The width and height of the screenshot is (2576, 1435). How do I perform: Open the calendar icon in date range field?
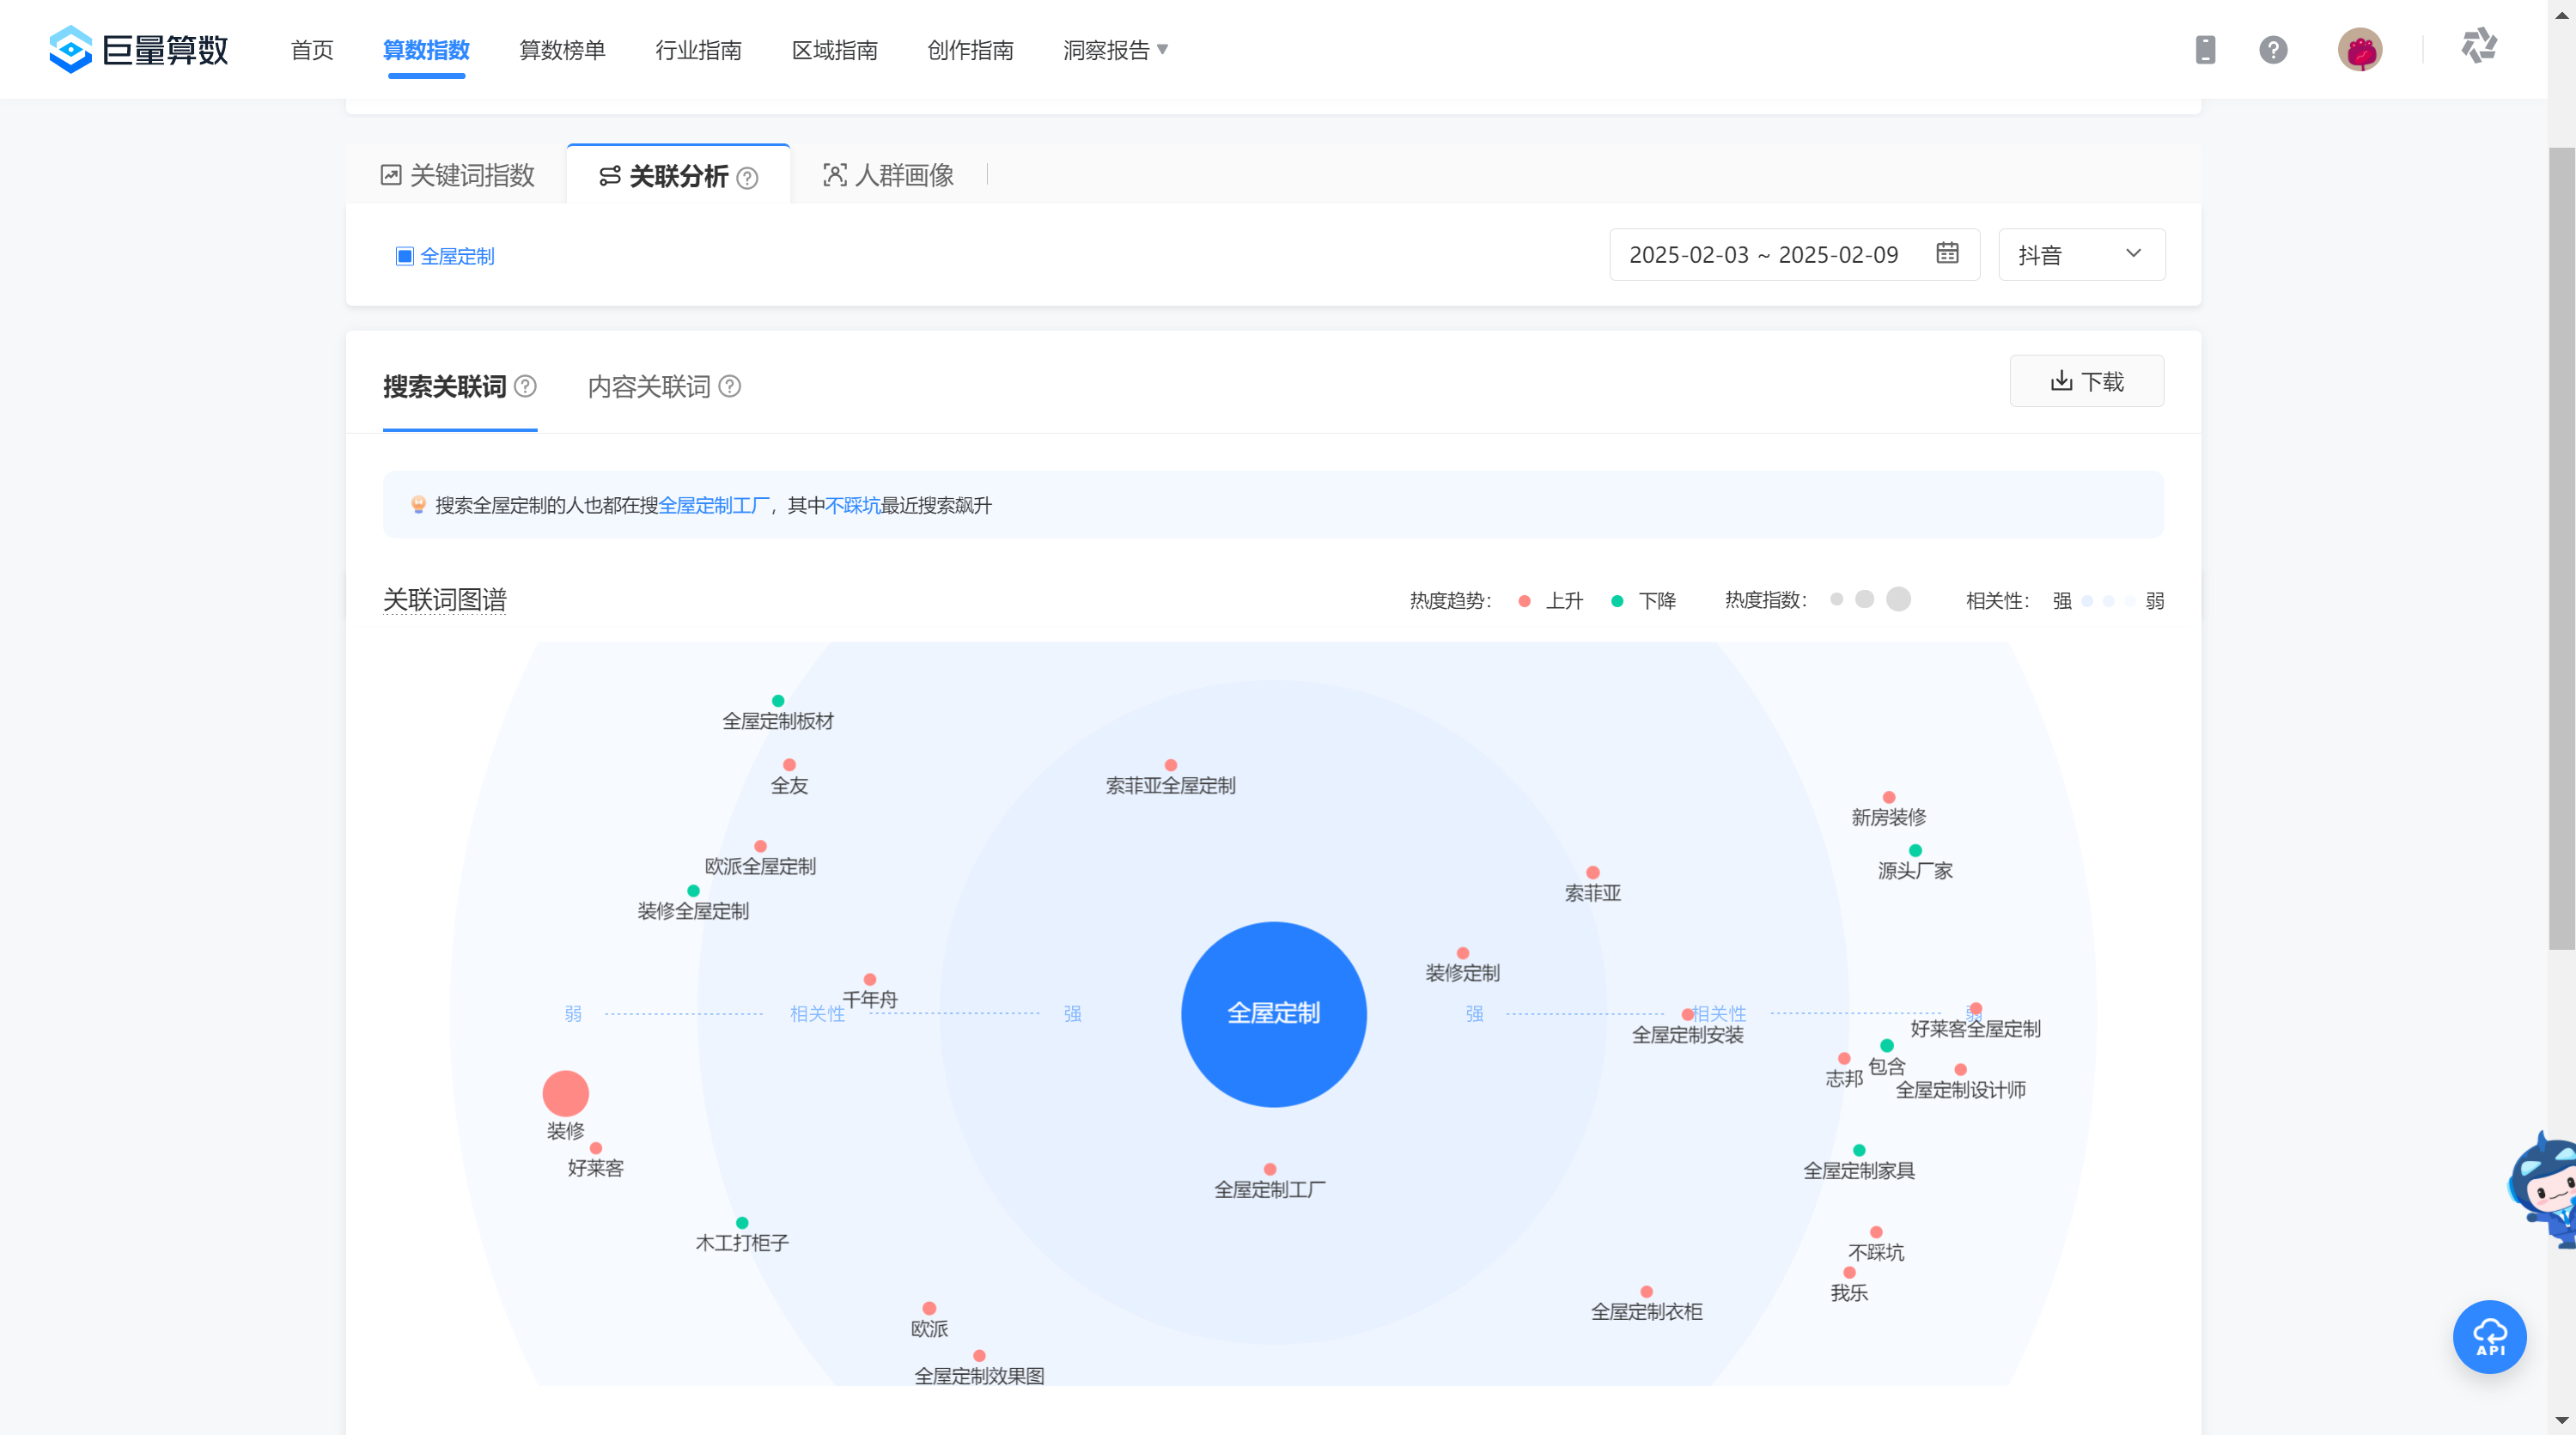[x=1947, y=253]
